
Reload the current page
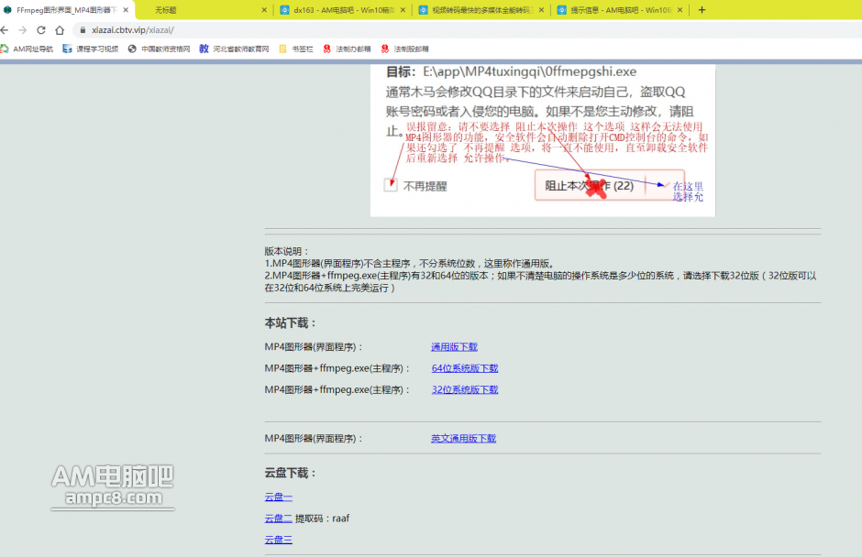click(41, 30)
